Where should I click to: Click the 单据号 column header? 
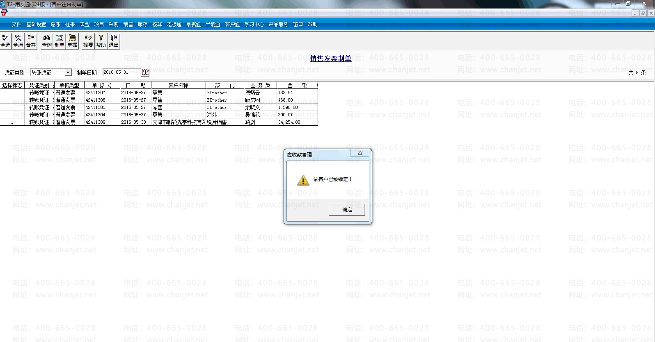tap(102, 85)
